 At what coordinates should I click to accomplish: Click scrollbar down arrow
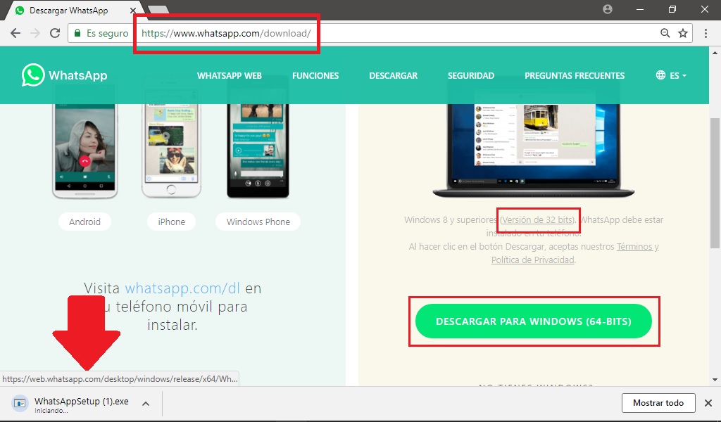coord(715,380)
